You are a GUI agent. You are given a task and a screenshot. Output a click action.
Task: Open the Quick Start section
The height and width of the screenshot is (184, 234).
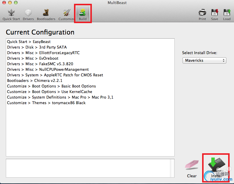point(11,15)
